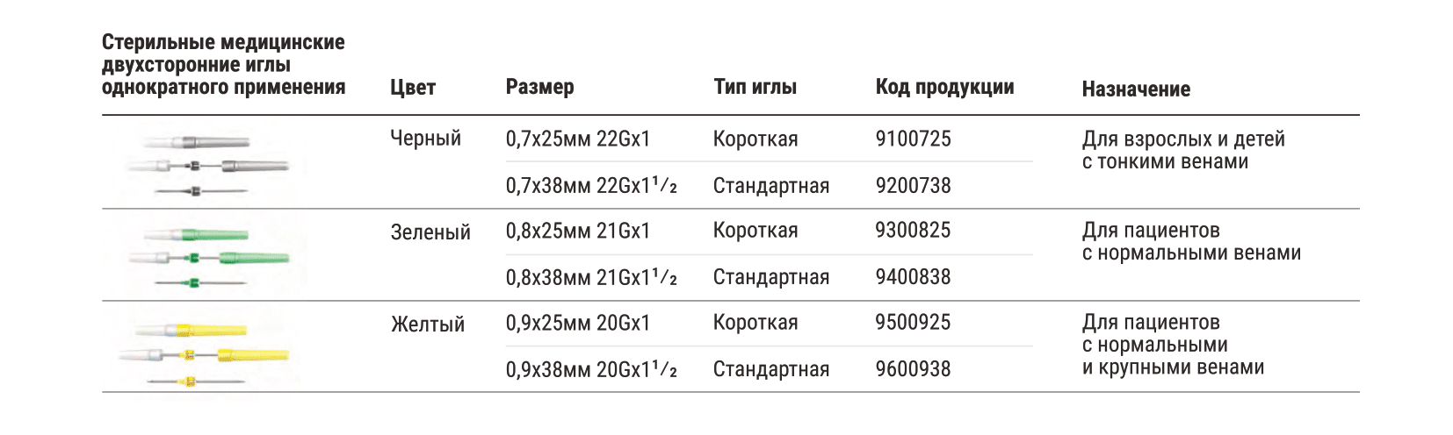Click the 'Тип иглы' column header
Screen dimensions: 1453x435
click(755, 87)
